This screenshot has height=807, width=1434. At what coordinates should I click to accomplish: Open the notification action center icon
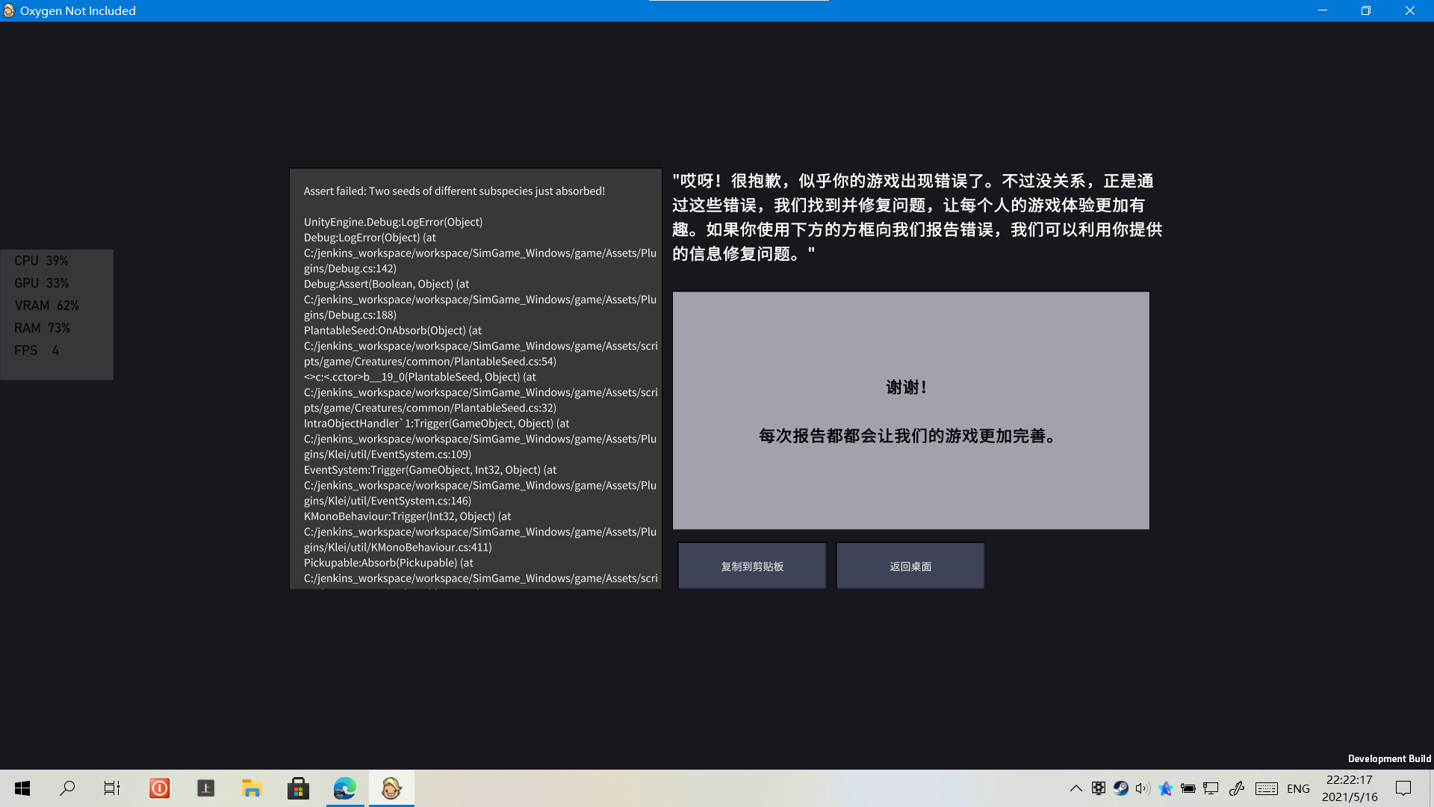pos(1403,788)
